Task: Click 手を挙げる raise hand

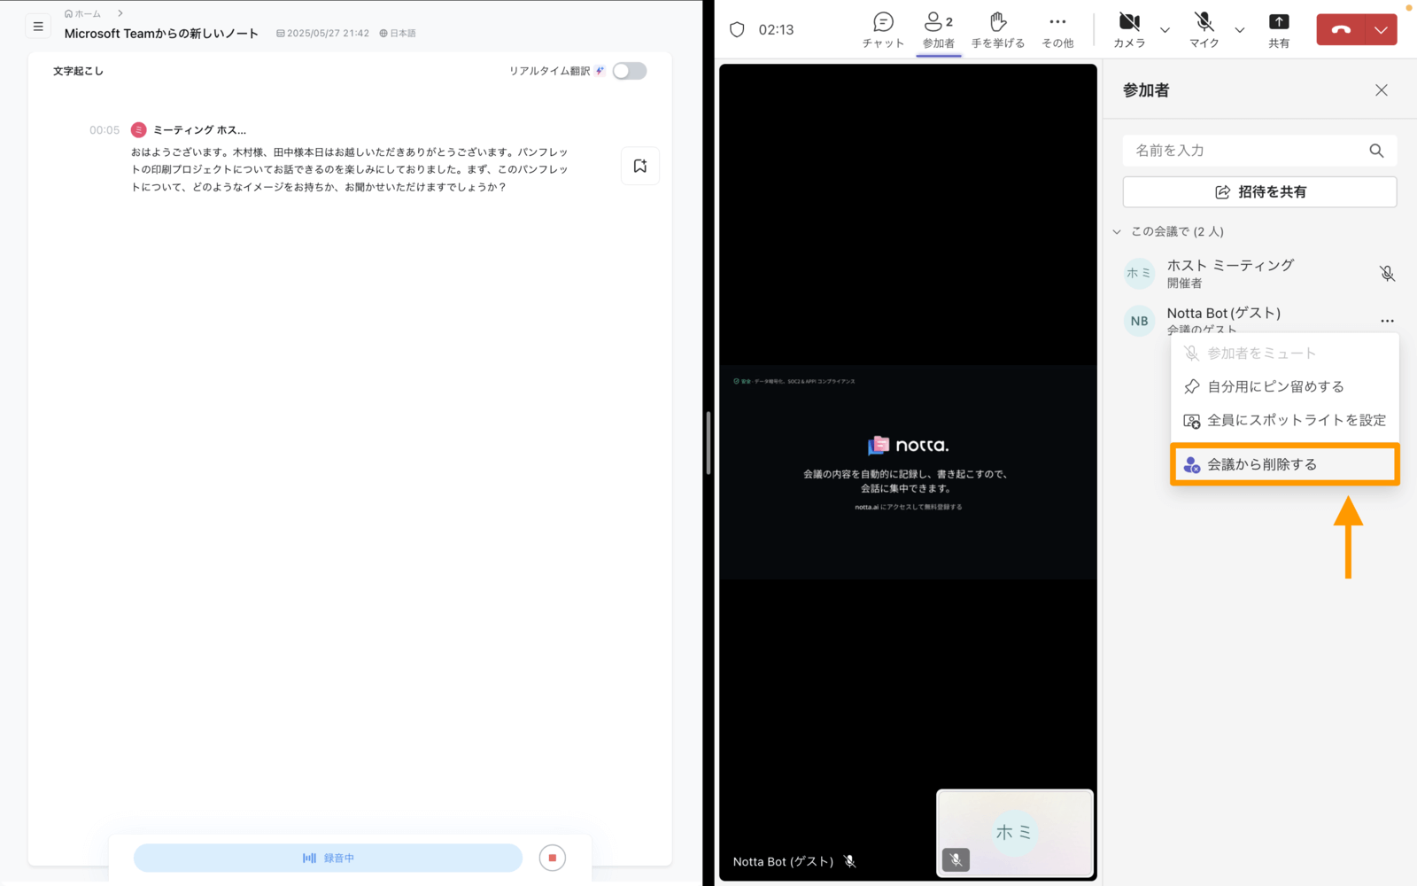Action: click(998, 29)
